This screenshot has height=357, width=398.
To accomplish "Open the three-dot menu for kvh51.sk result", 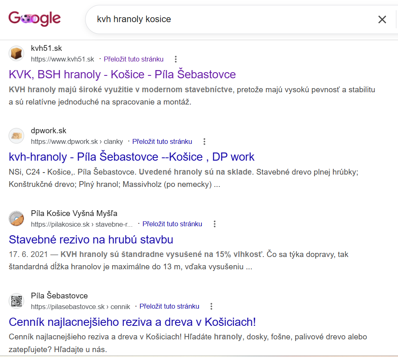I will (176, 59).
